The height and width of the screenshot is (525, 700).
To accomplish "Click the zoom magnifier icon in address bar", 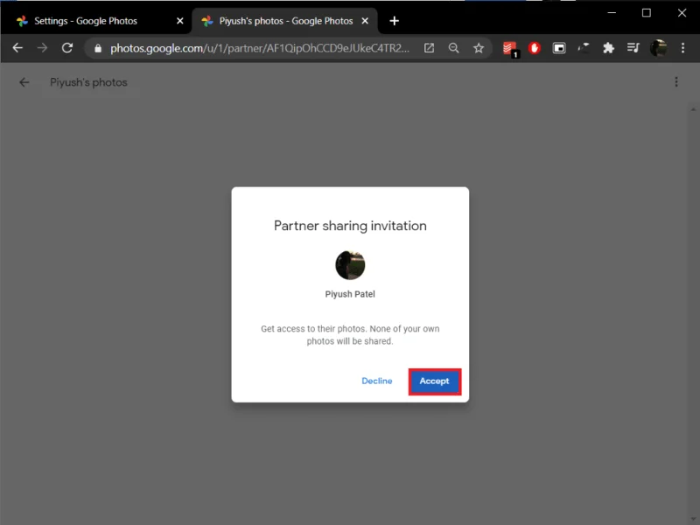I will click(453, 48).
